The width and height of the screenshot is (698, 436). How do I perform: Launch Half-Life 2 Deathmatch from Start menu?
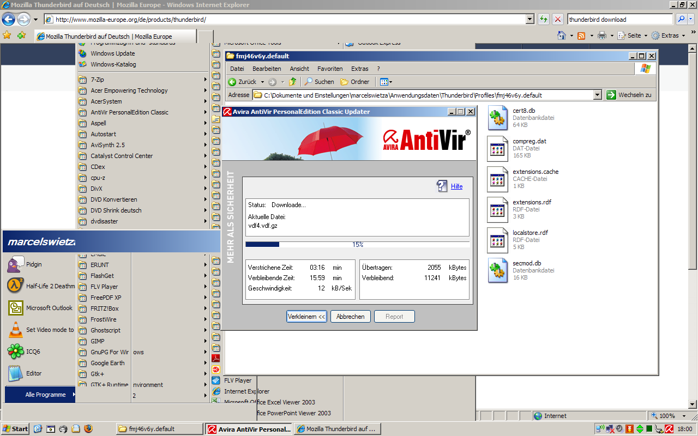(x=40, y=286)
